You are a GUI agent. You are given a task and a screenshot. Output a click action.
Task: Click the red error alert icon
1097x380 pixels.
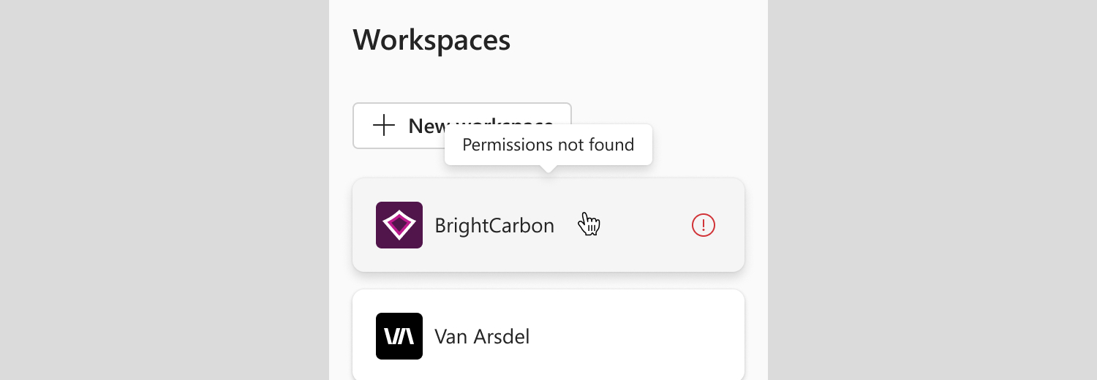703,225
